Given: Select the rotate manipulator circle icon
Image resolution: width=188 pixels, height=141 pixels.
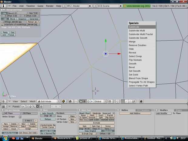Looking at the screenshot, I should click(88, 101).
